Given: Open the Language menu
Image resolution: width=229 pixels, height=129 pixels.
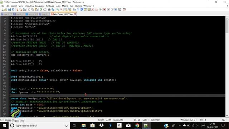Looking at the screenshot, I should click(x=40, y=6).
